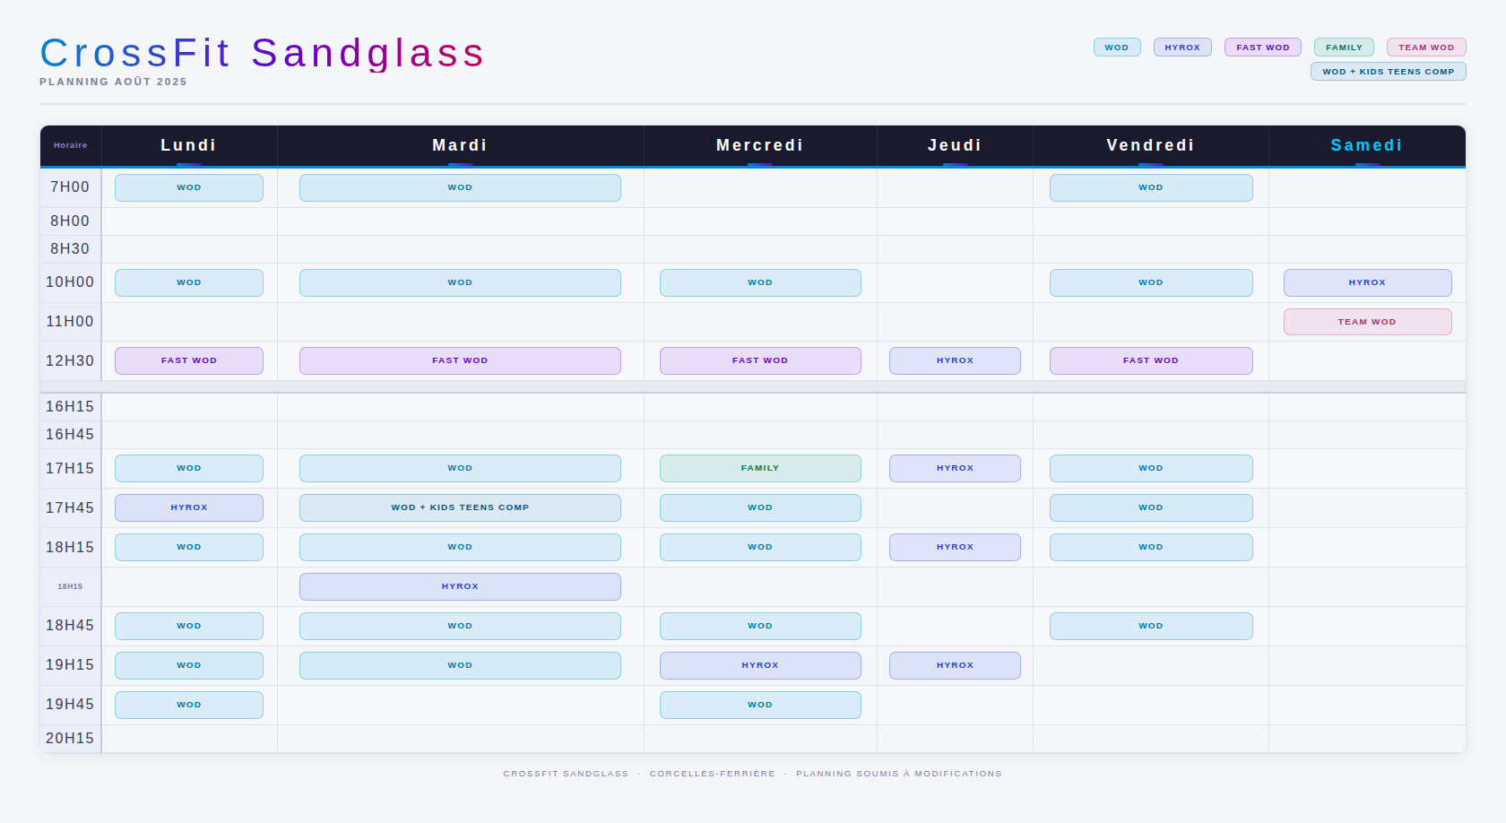Choose Lundi 17H15 WOD session
1506x823 pixels.
coord(189,469)
